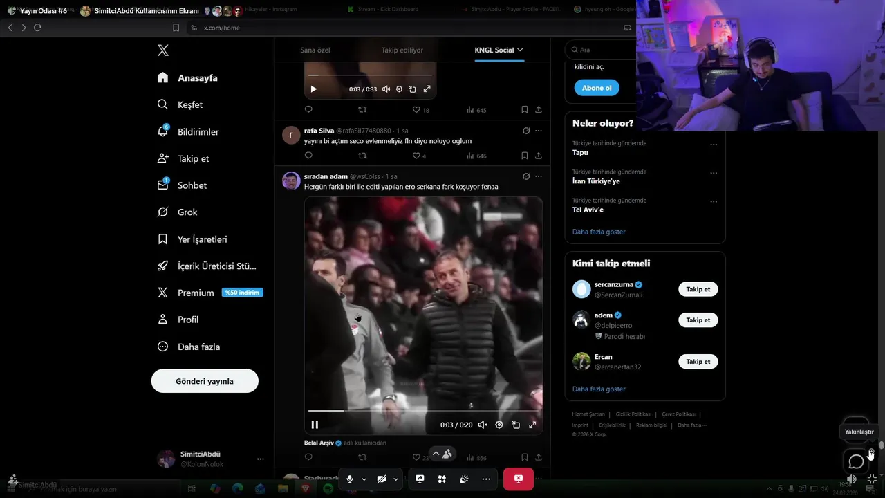Repost rafa Silva's post
Viewport: 885px width, 498px height.
click(362, 156)
